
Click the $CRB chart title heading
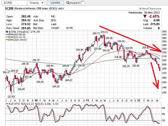point(34,9)
